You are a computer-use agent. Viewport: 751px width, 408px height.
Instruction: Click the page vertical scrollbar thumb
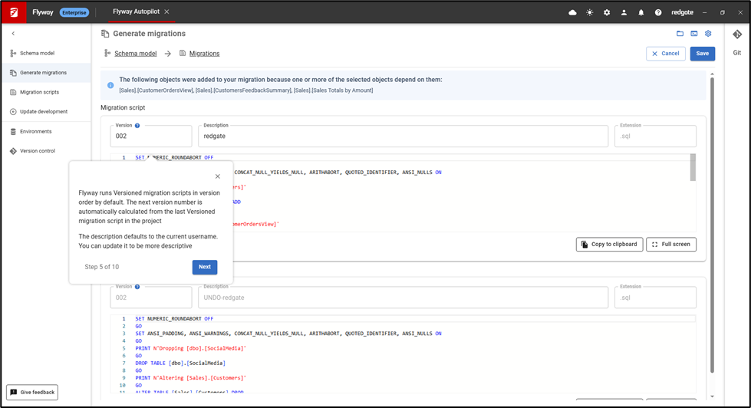pyautogui.click(x=712, y=225)
